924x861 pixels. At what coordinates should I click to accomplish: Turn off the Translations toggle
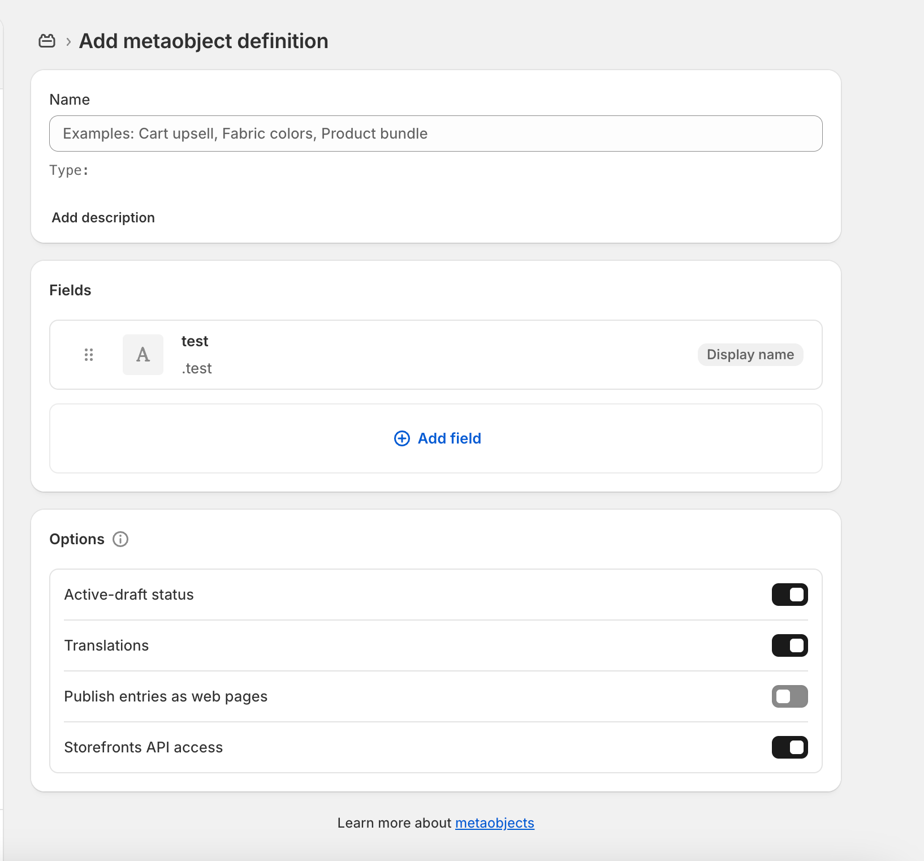pyautogui.click(x=789, y=645)
